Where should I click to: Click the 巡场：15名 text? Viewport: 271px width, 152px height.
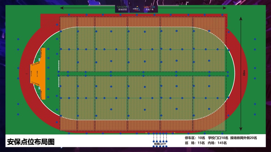click(195, 143)
